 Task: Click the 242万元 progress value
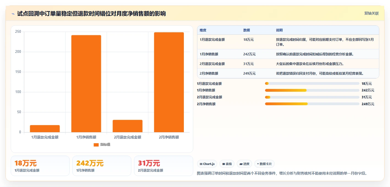point(368,90)
